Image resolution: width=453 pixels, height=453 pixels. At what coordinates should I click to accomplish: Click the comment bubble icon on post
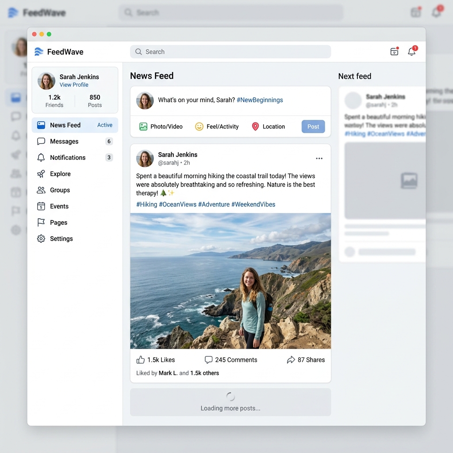208,360
